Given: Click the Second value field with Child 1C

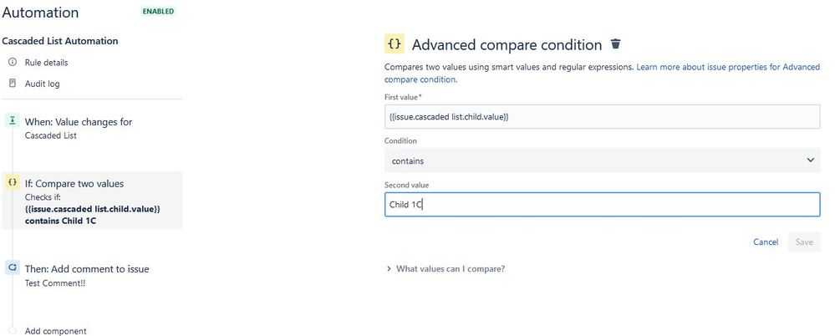Looking at the screenshot, I should 602,205.
